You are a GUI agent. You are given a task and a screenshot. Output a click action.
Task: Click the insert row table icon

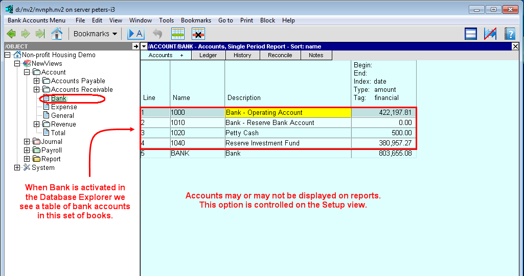pyautogui.click(x=177, y=34)
